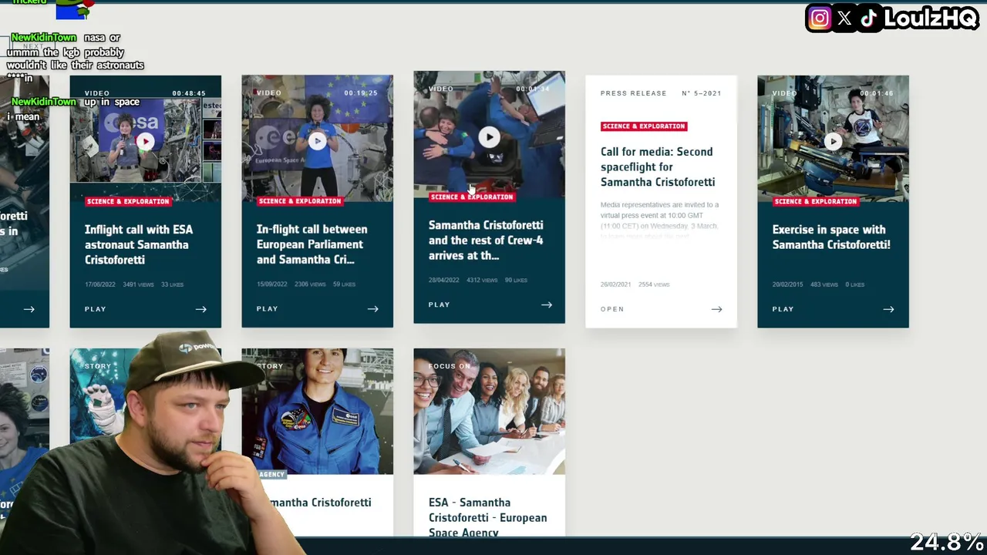The width and height of the screenshot is (987, 555).
Task: Open 'Samantha Cristoforetti and the rest of Crew-4' title
Action: click(x=486, y=240)
